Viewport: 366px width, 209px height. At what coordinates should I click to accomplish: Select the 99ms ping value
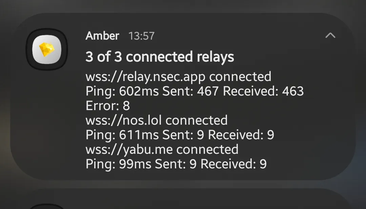point(135,164)
